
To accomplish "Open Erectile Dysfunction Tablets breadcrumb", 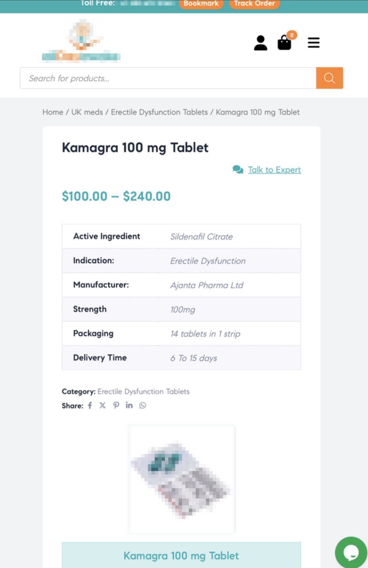I will coord(159,112).
